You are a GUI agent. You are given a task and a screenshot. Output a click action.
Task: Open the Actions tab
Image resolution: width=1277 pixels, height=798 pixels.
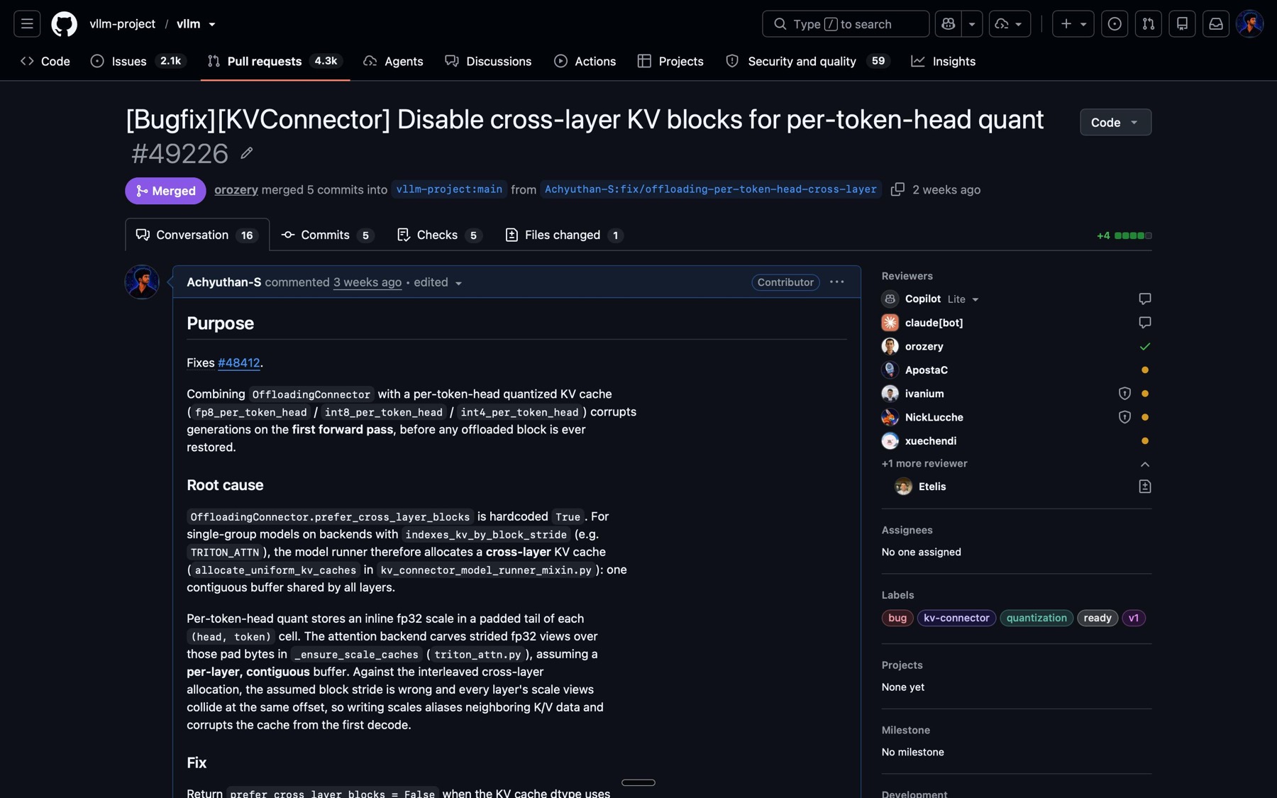click(x=585, y=62)
